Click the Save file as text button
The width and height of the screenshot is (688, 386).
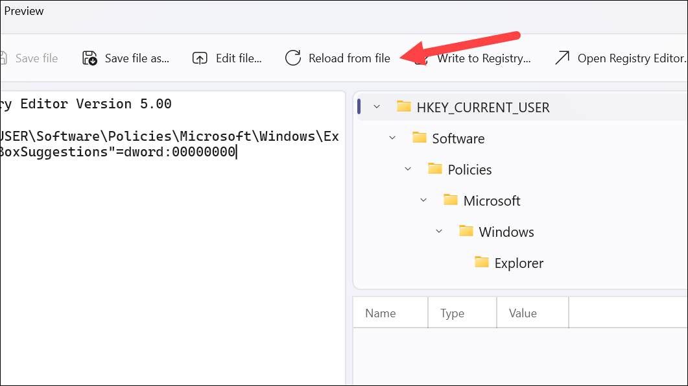(137, 58)
